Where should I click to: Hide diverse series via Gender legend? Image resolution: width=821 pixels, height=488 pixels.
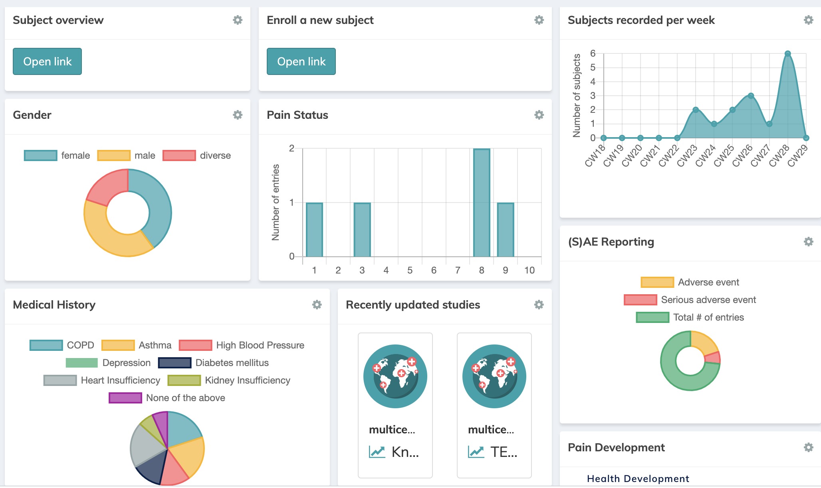(197, 155)
